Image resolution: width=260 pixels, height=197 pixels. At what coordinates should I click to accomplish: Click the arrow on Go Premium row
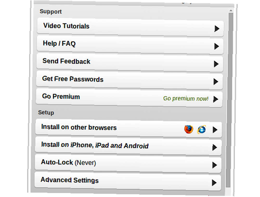pyautogui.click(x=216, y=99)
